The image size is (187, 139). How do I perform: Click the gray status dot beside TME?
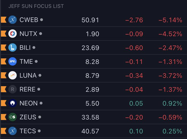point(36,62)
